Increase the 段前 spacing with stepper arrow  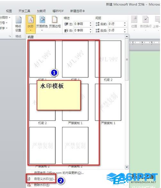[x=125, y=23]
